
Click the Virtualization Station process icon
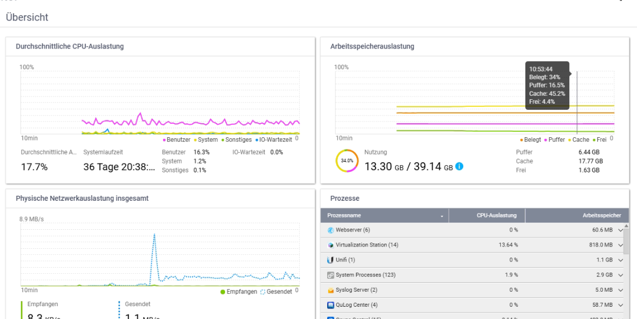[x=331, y=245]
